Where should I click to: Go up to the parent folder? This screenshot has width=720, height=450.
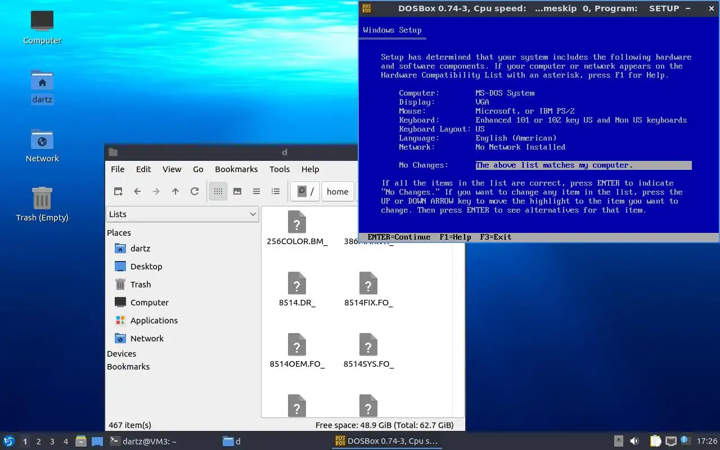tap(175, 191)
